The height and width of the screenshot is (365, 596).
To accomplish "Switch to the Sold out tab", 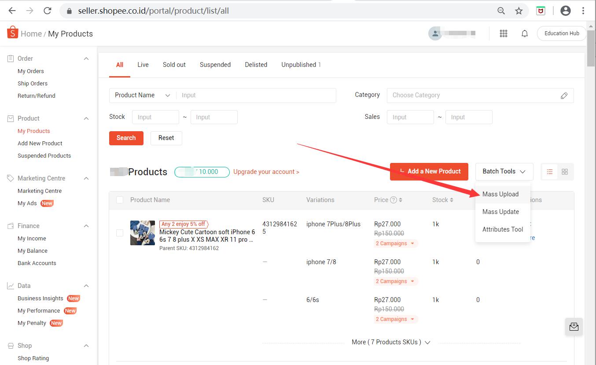I will 174,65.
